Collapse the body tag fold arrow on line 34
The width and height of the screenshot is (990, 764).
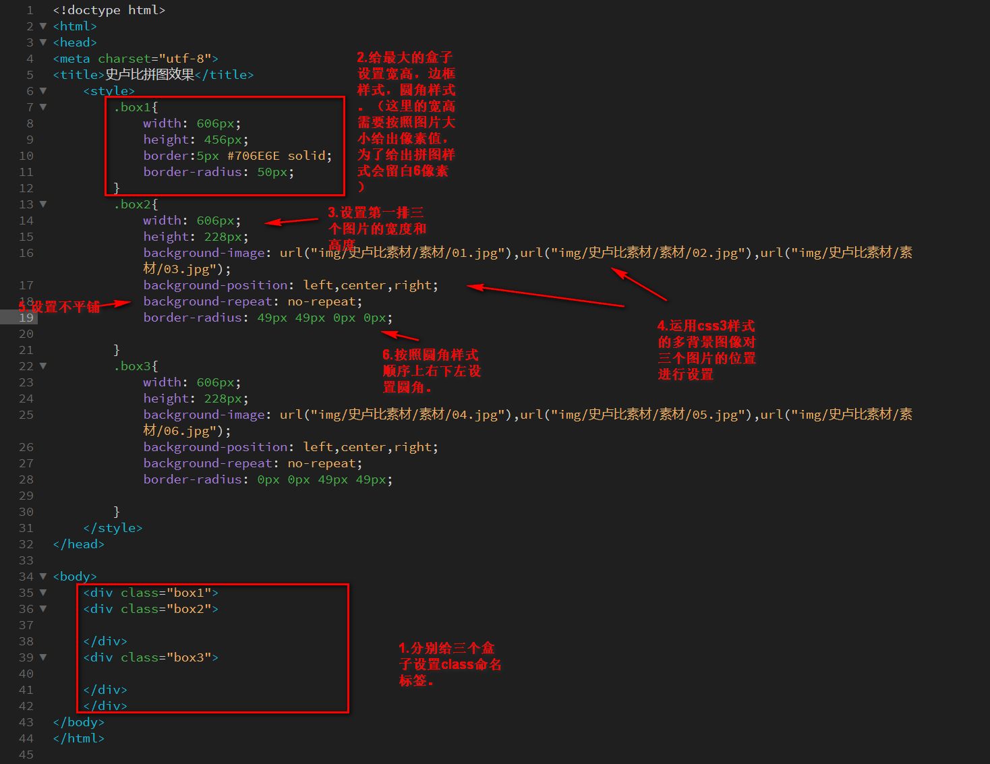[x=43, y=577]
